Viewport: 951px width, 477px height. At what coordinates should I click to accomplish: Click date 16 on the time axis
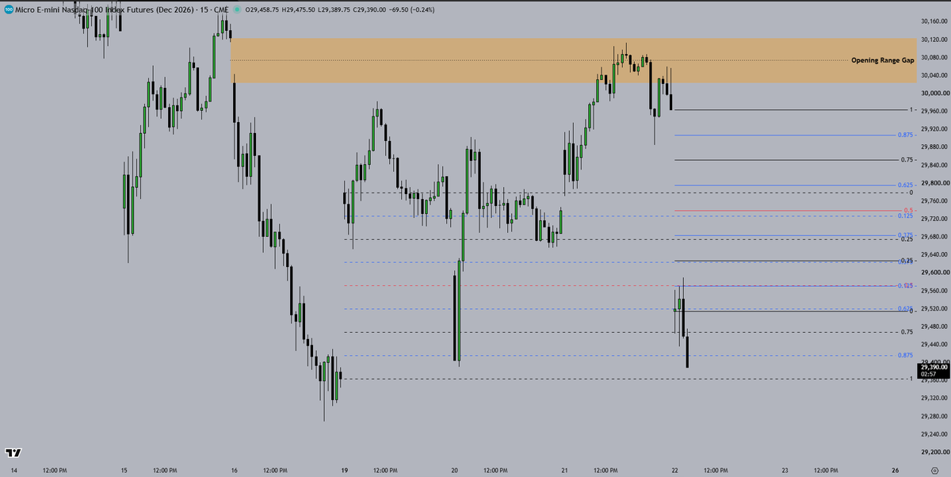234,470
